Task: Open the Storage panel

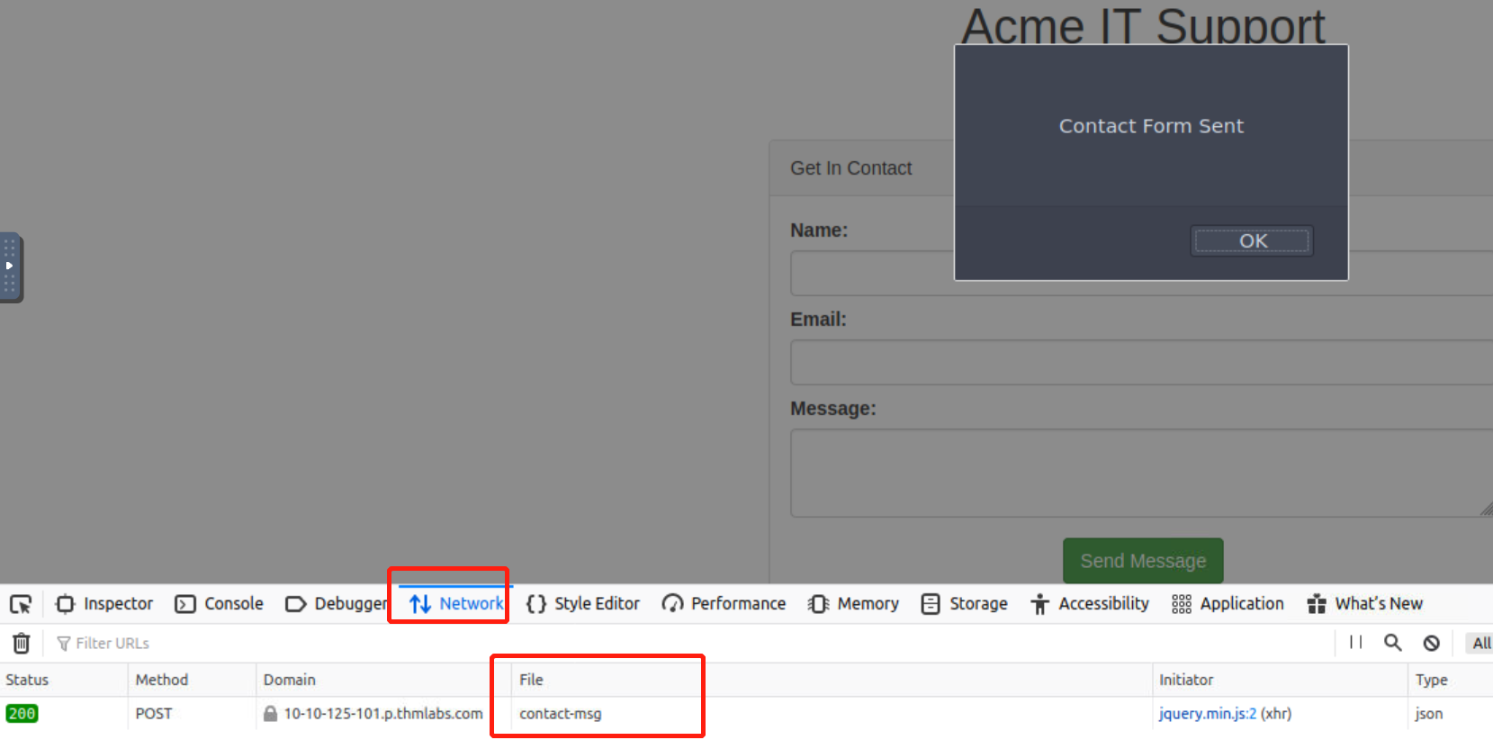Action: click(964, 604)
